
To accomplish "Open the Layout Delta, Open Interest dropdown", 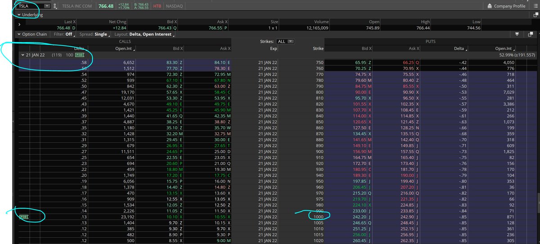I will pyautogui.click(x=144, y=34).
